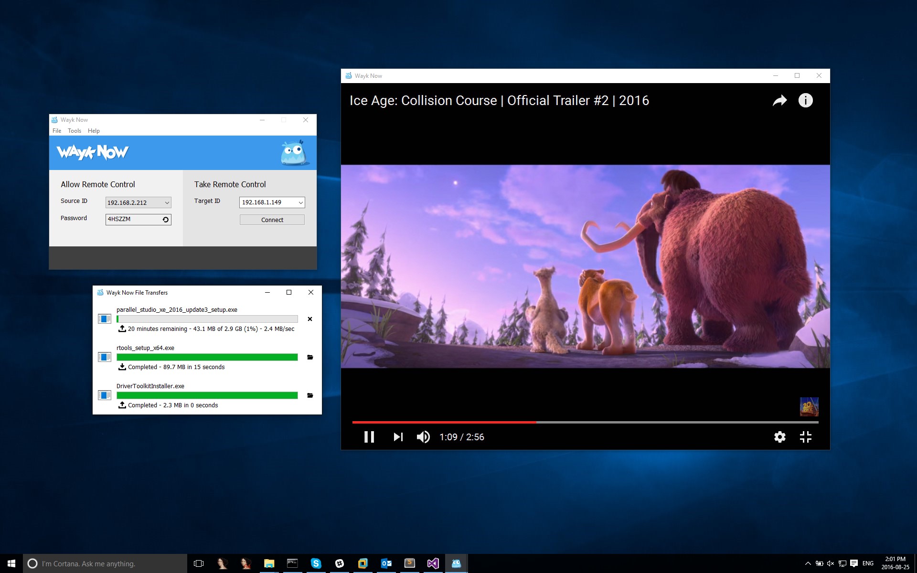Open video settings gear

point(779,437)
